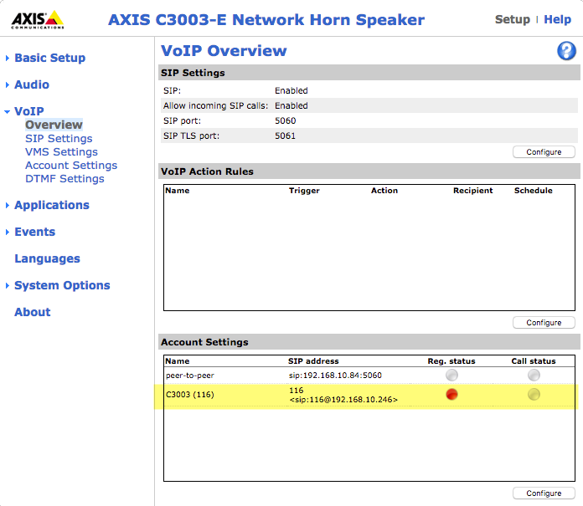Click SIP TLS port value 5061

(285, 135)
